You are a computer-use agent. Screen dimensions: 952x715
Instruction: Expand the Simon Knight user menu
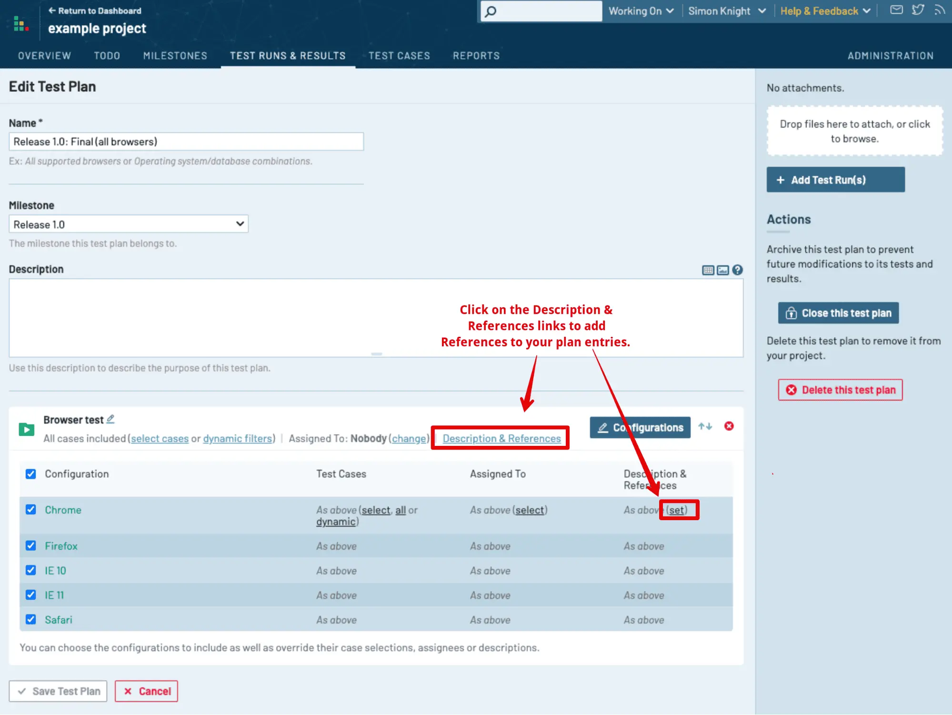click(727, 11)
